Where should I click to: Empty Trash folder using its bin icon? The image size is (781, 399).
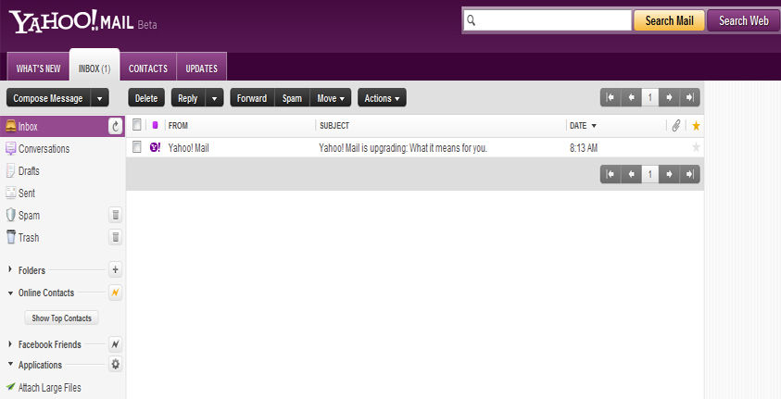(x=116, y=237)
